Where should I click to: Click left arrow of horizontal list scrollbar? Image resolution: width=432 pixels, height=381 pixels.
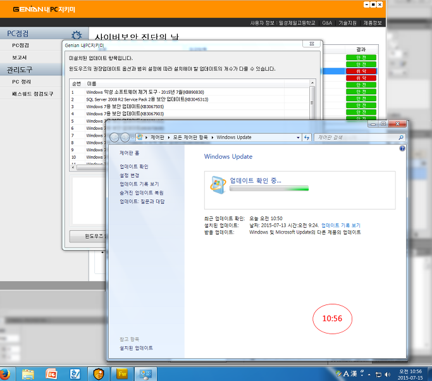pyautogui.click(x=73, y=167)
